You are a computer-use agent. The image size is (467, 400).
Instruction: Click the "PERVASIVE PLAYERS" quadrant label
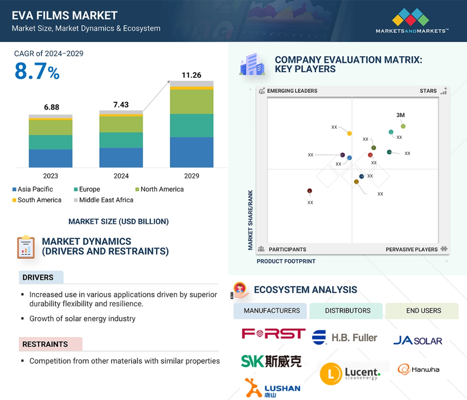pyautogui.click(x=411, y=249)
